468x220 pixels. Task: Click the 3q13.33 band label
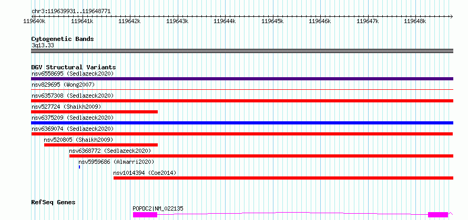coord(43,46)
